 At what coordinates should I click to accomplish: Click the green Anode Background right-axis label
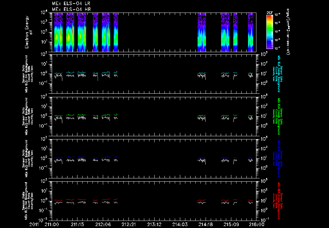tap(277, 116)
